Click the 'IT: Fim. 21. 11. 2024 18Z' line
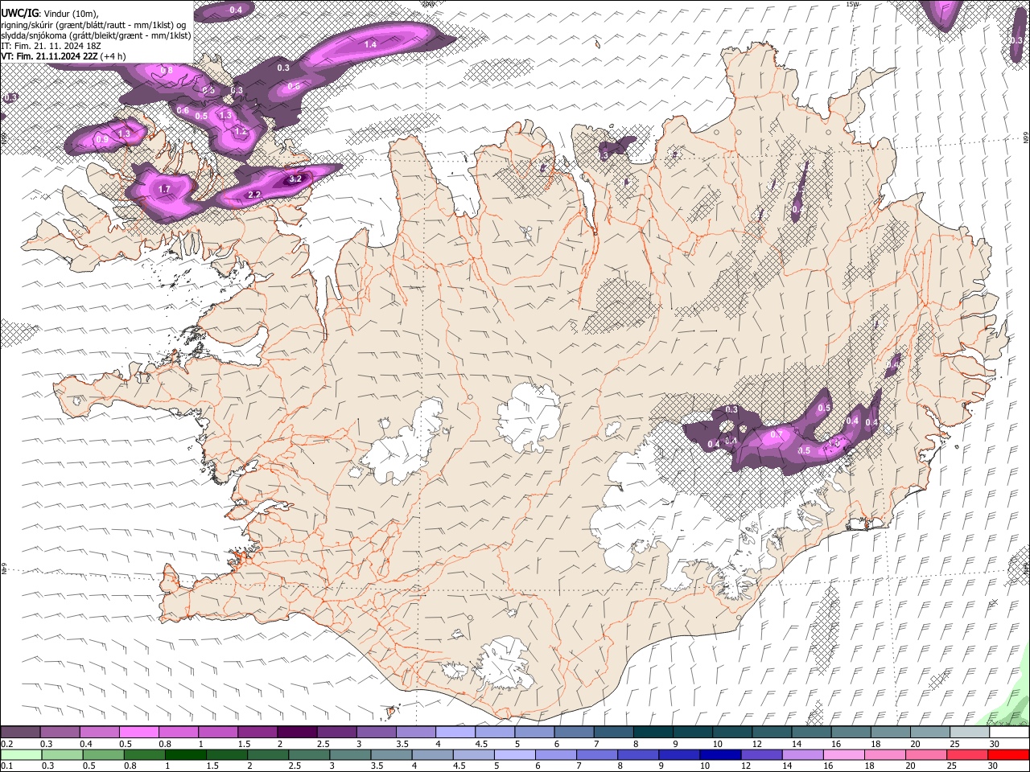 (51, 46)
